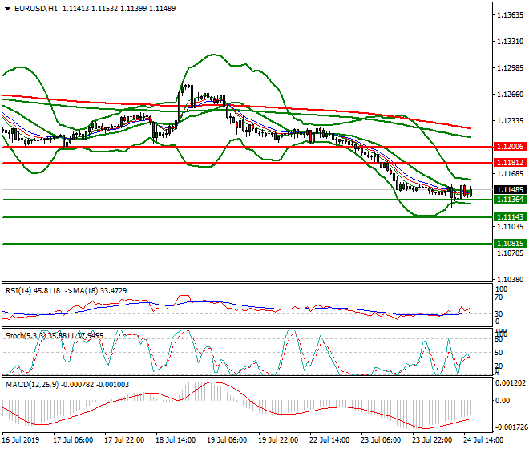This screenshot has height=449, width=529.
Task: Select the green 1.11143 support level label
Action: [x=510, y=217]
